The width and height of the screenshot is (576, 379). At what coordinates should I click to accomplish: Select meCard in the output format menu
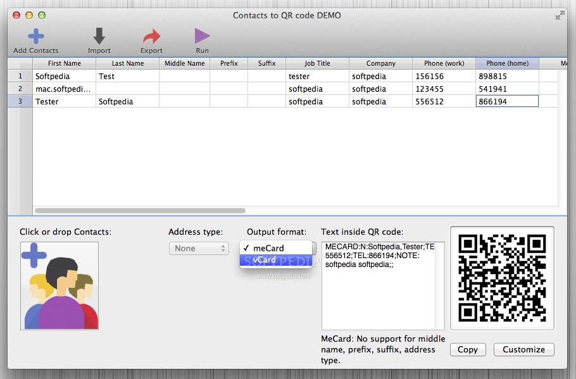click(x=276, y=248)
